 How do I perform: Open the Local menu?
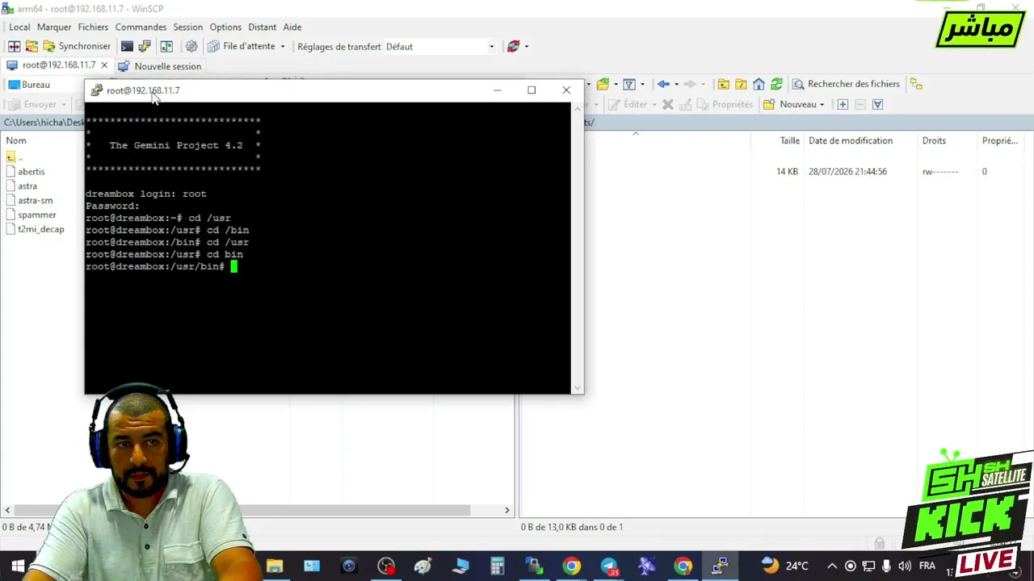click(19, 27)
